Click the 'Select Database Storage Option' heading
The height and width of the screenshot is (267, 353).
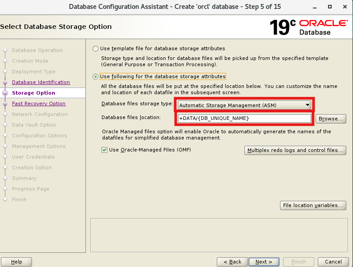coord(56,27)
